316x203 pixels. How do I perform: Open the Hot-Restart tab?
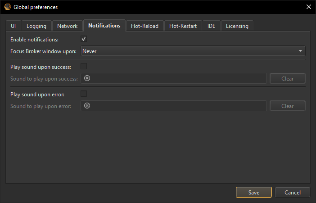(183, 26)
